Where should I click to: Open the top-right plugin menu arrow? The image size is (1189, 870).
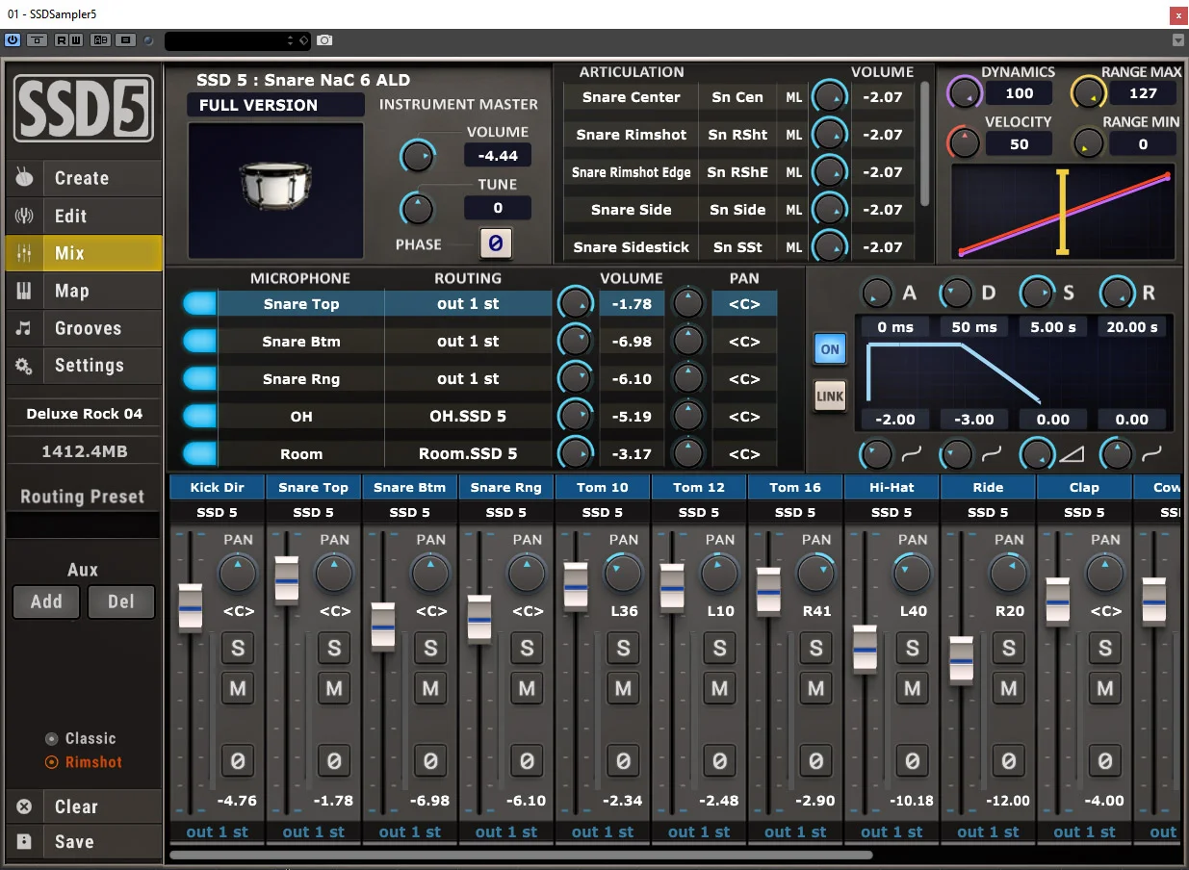[x=1178, y=40]
